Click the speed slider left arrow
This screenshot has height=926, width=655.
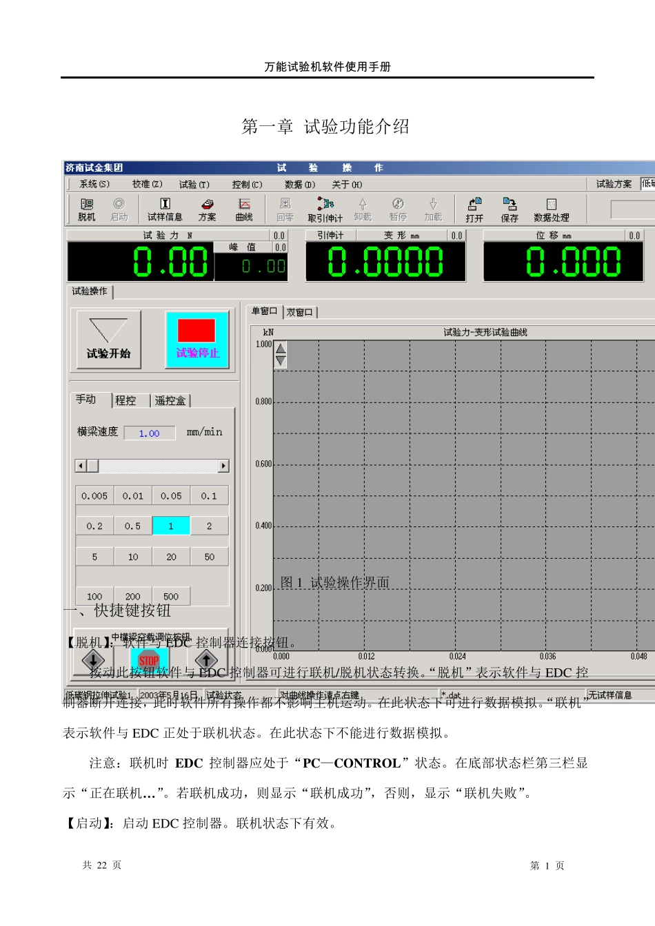(81, 466)
